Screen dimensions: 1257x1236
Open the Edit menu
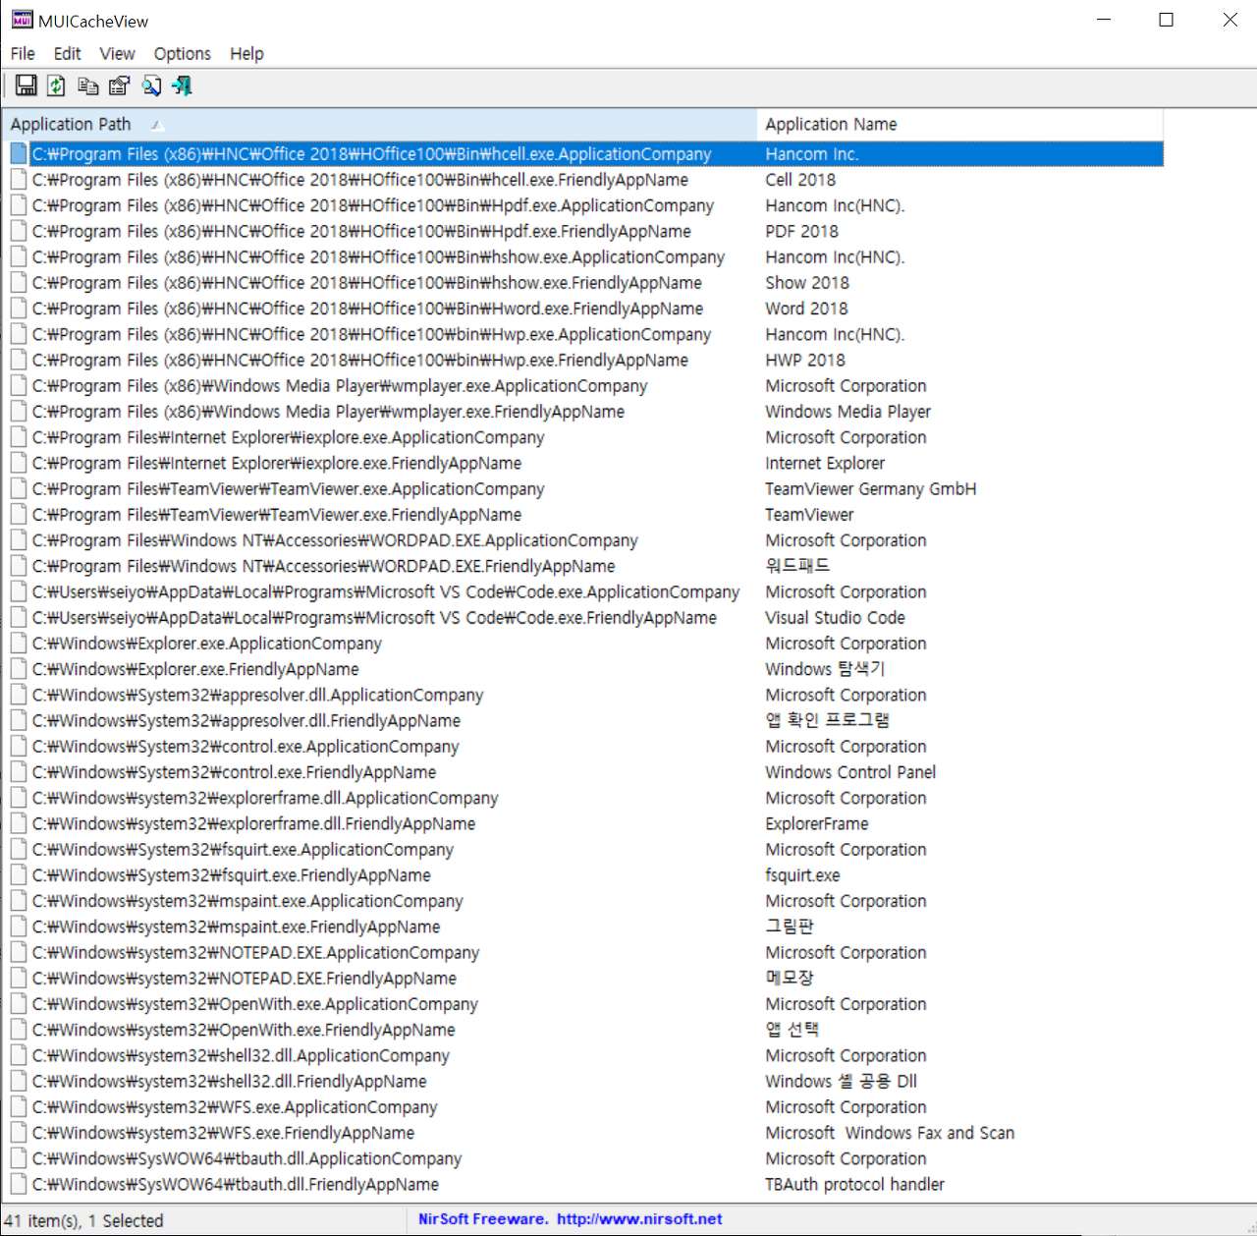tap(66, 53)
